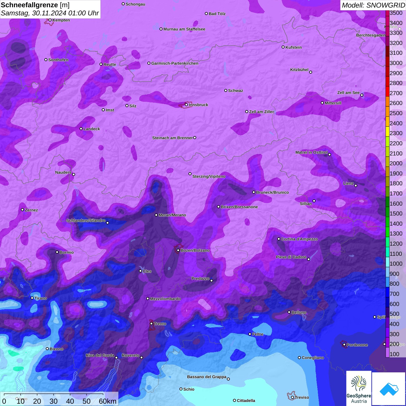
Task: Select the red 2700 m legend swatch
Action: 387,91
